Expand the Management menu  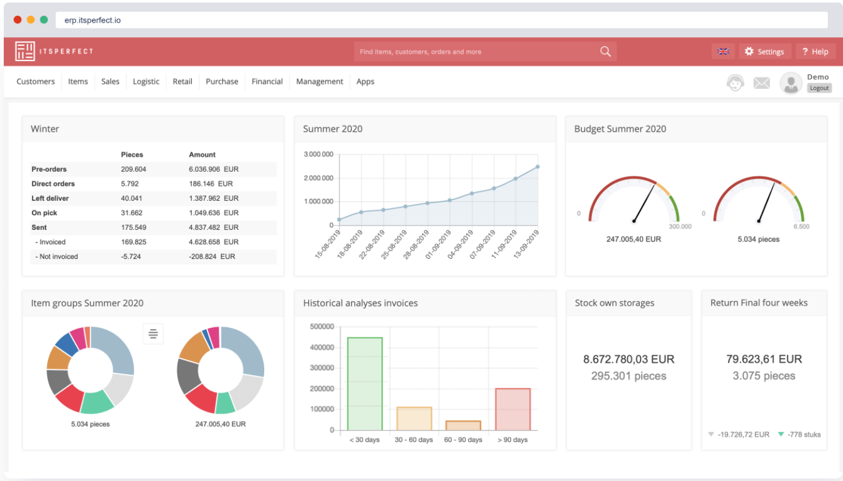320,81
